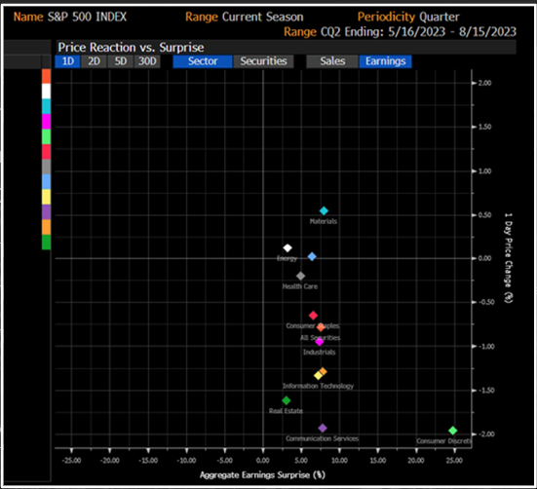The width and height of the screenshot is (537, 489).
Task: Click the cyan Materials diamond marker
Action: pyautogui.click(x=324, y=210)
